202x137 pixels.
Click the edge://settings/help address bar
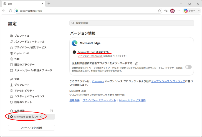tap(88, 11)
